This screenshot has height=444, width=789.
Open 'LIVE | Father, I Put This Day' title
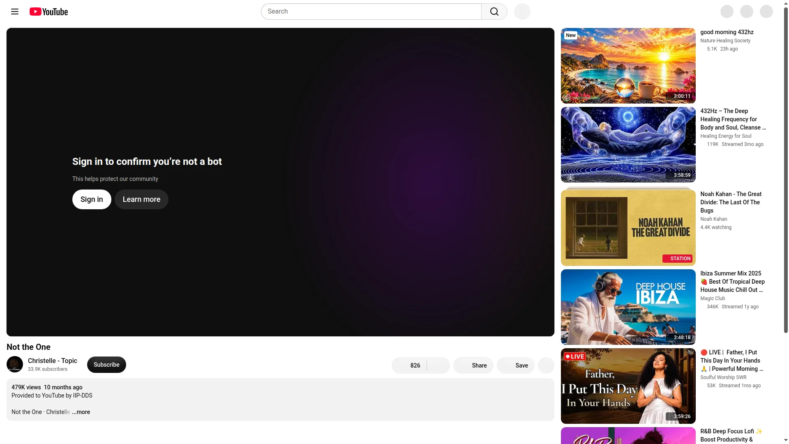[732, 361]
